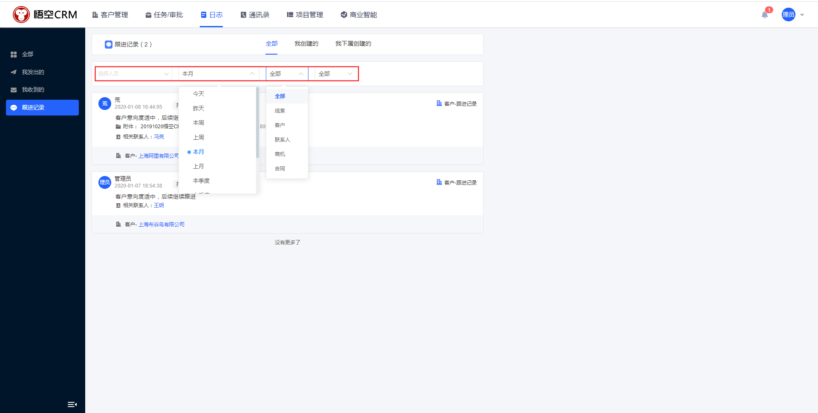Collapse the open 全部 type dropdown
818x413 pixels.
287,74
